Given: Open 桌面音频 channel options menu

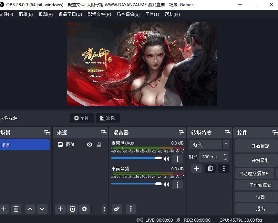Looking at the screenshot, I should coord(177,185).
